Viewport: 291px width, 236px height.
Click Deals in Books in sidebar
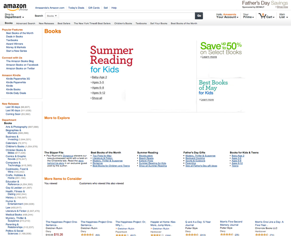[15, 37]
